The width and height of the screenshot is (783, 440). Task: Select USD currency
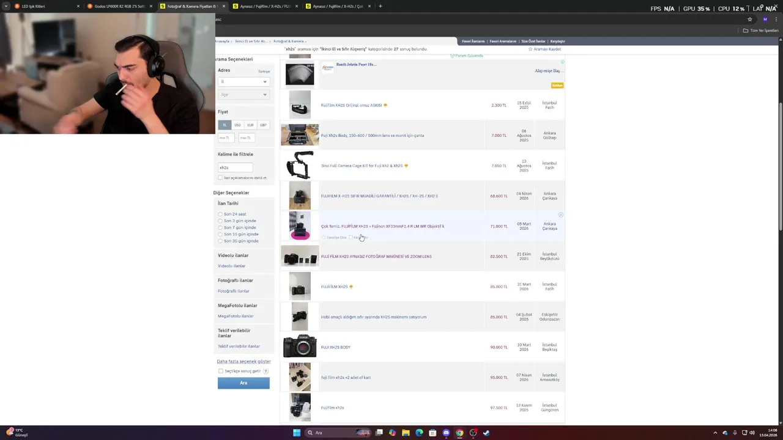pyautogui.click(x=237, y=125)
